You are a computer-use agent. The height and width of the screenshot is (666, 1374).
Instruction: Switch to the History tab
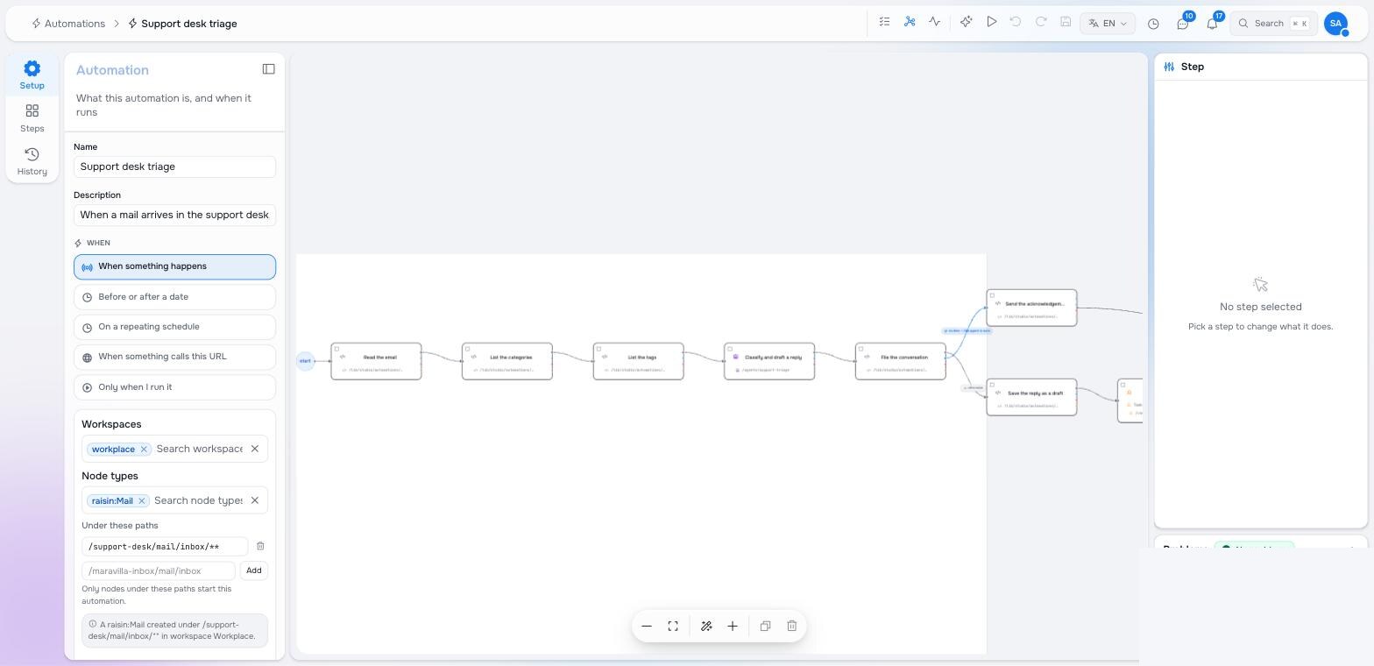(x=32, y=161)
